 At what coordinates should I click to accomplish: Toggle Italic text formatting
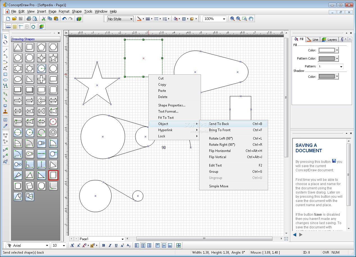coord(110,245)
